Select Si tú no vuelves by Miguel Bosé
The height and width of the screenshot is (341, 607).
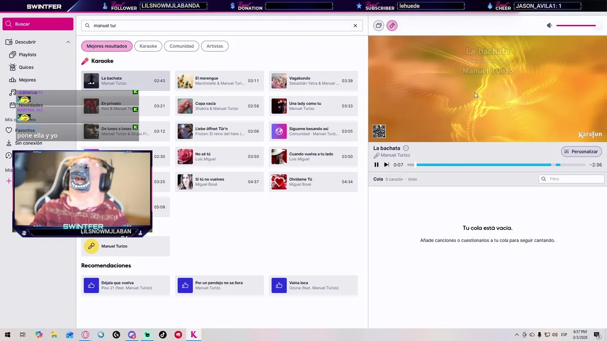coord(220,182)
